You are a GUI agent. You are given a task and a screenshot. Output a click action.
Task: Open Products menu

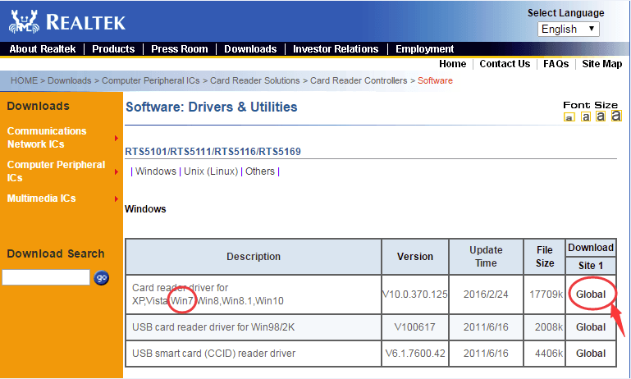click(113, 49)
